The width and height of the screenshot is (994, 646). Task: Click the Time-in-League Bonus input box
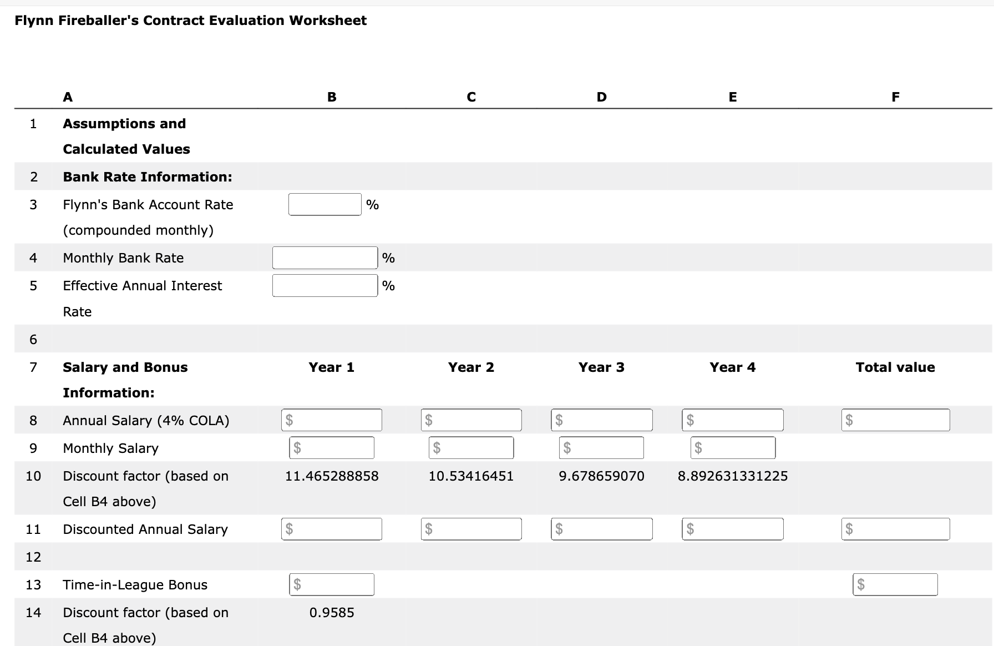[331, 584]
